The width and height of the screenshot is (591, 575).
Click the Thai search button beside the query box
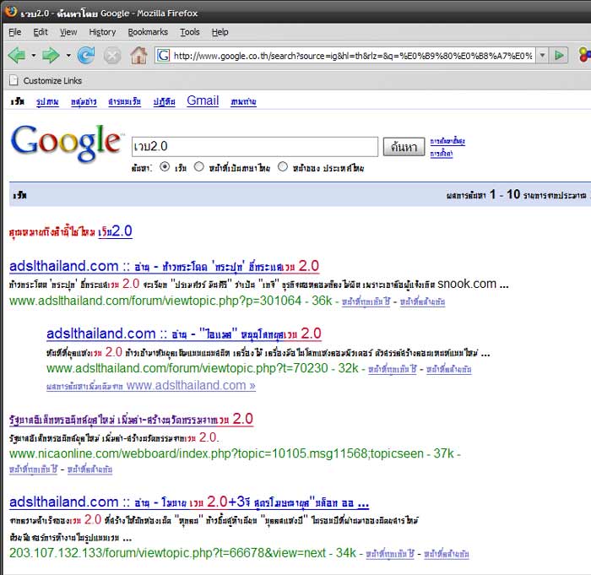pyautogui.click(x=404, y=147)
